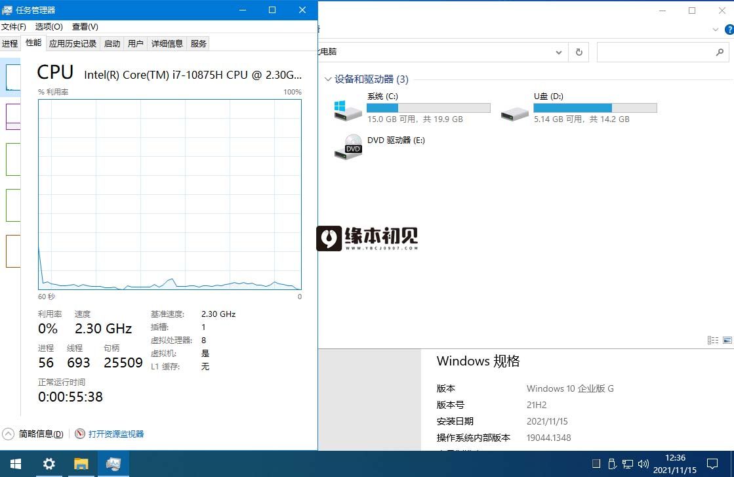Screen dimensions: 734x477
Task: Click 打开资源监视器 link
Action: coord(116,434)
